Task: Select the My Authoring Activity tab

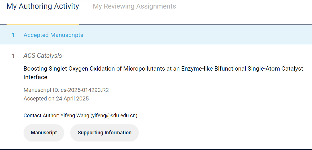Action: (43, 6)
